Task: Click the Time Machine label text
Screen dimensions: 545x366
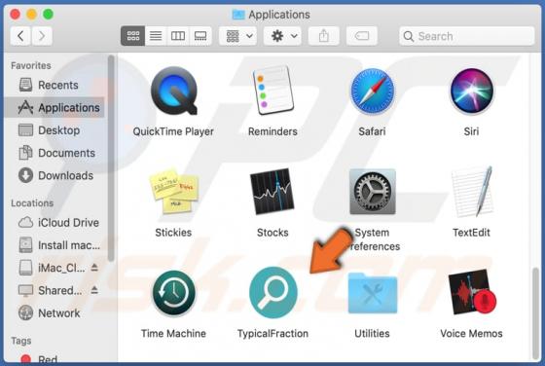Action: (x=173, y=334)
